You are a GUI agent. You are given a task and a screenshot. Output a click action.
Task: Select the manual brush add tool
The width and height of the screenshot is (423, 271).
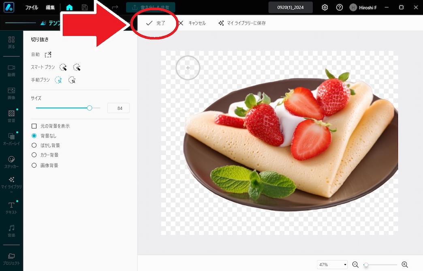point(58,80)
